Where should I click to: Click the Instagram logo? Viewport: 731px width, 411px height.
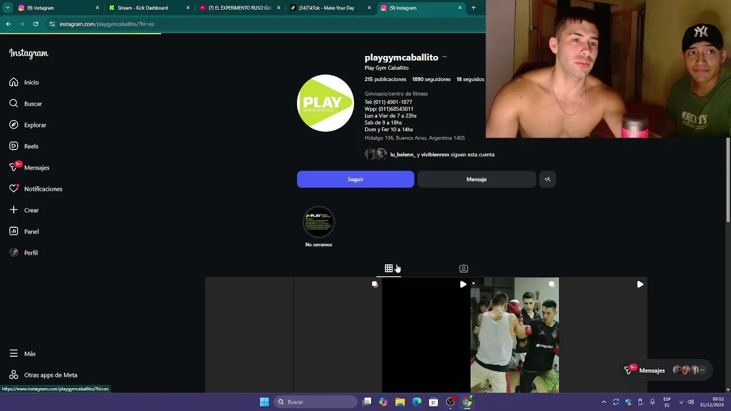(29, 54)
